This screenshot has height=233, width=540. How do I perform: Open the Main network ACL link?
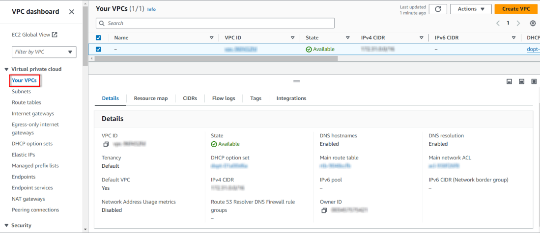[444, 166]
